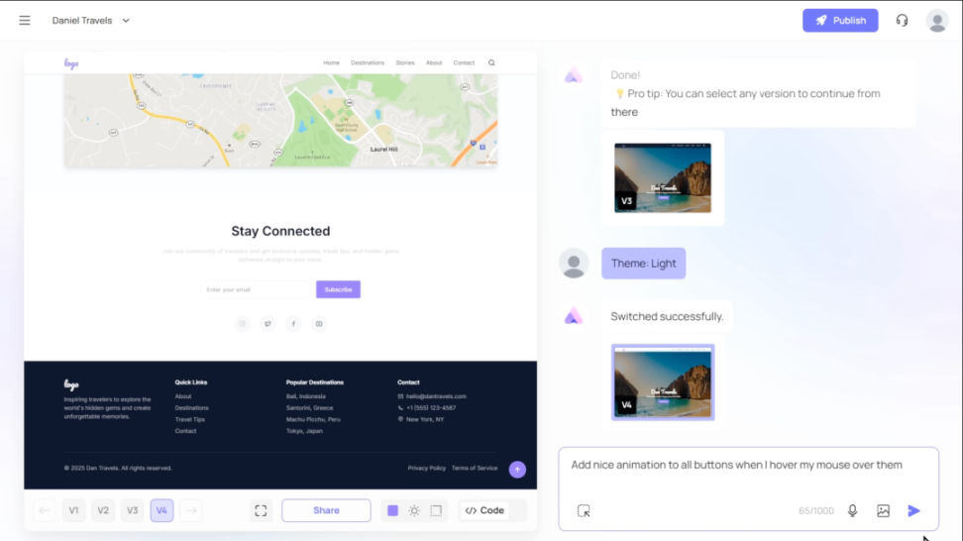Open About in the preview nav

[434, 62]
